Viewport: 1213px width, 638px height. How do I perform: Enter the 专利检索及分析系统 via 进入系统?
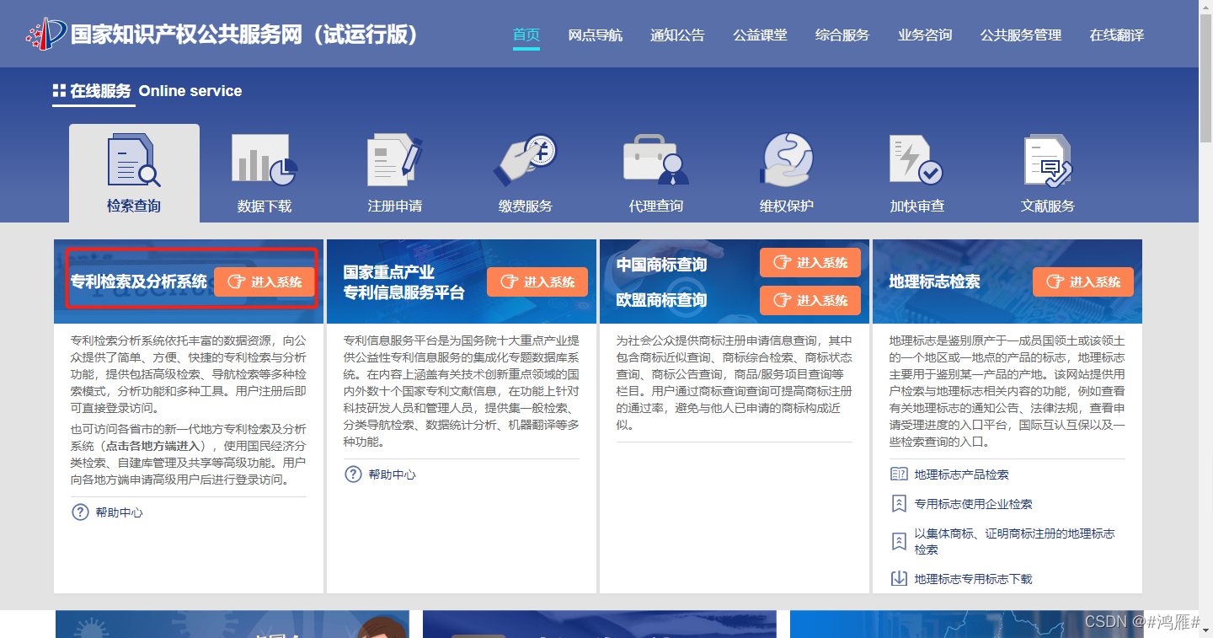point(265,281)
